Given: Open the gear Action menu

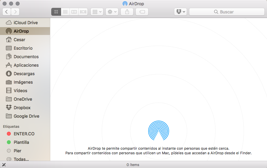Looking at the screenshot, I should [112, 12].
